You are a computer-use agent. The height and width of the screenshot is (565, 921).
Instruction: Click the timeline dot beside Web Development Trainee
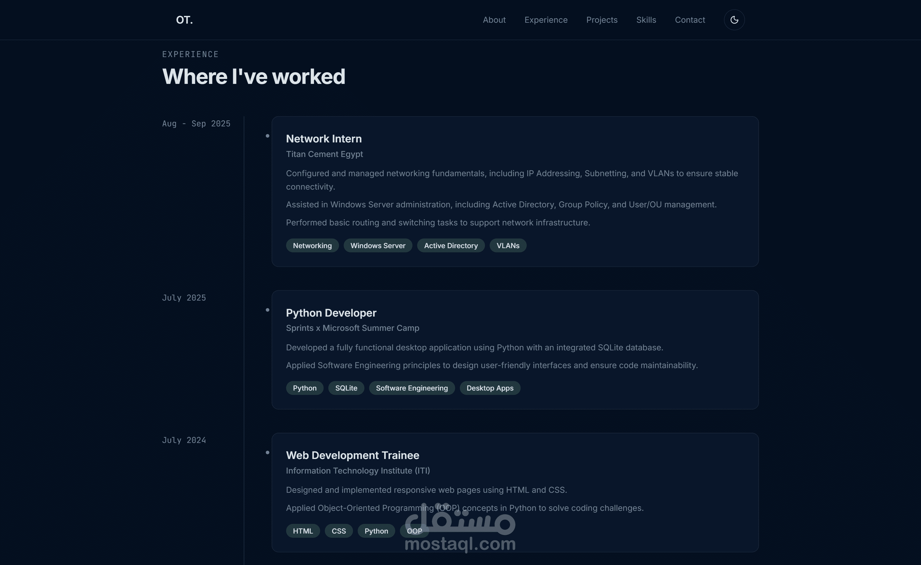[267, 453]
